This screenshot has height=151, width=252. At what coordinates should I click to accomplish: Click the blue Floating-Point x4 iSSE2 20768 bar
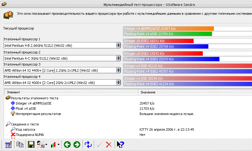166,46
